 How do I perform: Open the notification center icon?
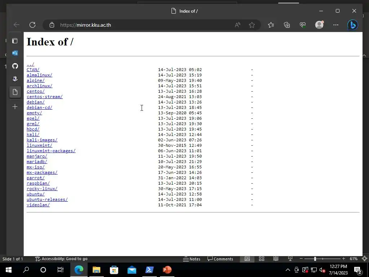click(x=358, y=270)
